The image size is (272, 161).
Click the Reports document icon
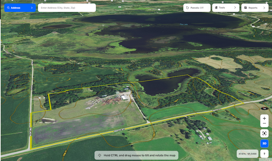click(245, 7)
